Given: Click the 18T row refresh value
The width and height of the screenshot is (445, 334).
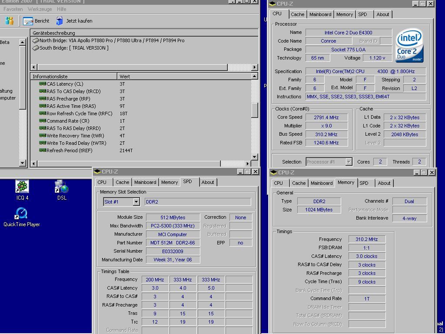Looking at the screenshot, I should 123,114.
